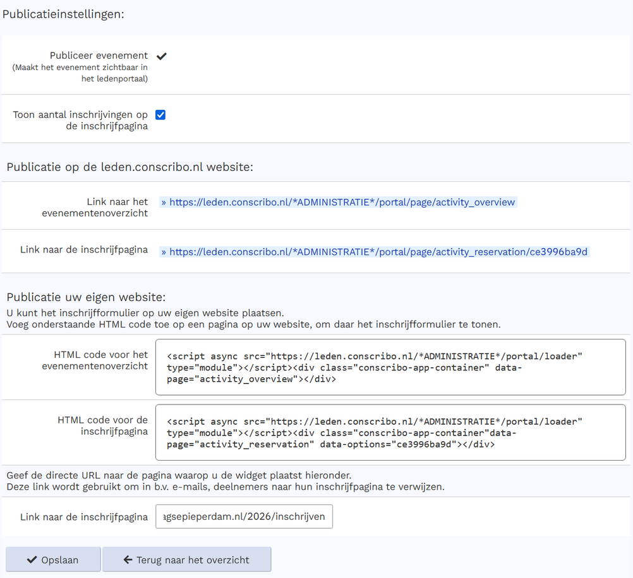633x578 pixels.
Task: Uncheck the Toon aantal inschrijvingen checkbox
Action: pyautogui.click(x=160, y=115)
